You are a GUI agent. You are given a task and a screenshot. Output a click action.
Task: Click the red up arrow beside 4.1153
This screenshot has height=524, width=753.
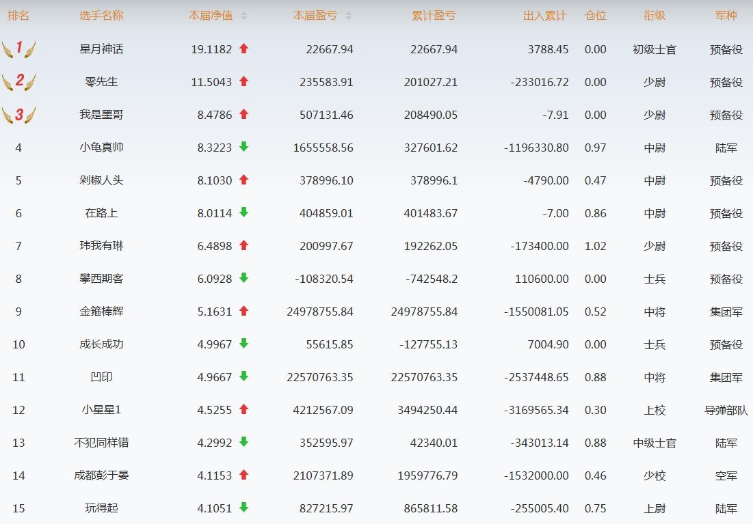tap(244, 475)
